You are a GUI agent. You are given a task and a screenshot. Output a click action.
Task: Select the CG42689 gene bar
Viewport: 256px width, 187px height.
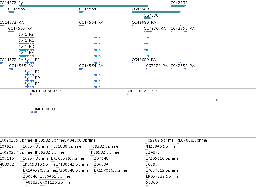tap(156, 12)
